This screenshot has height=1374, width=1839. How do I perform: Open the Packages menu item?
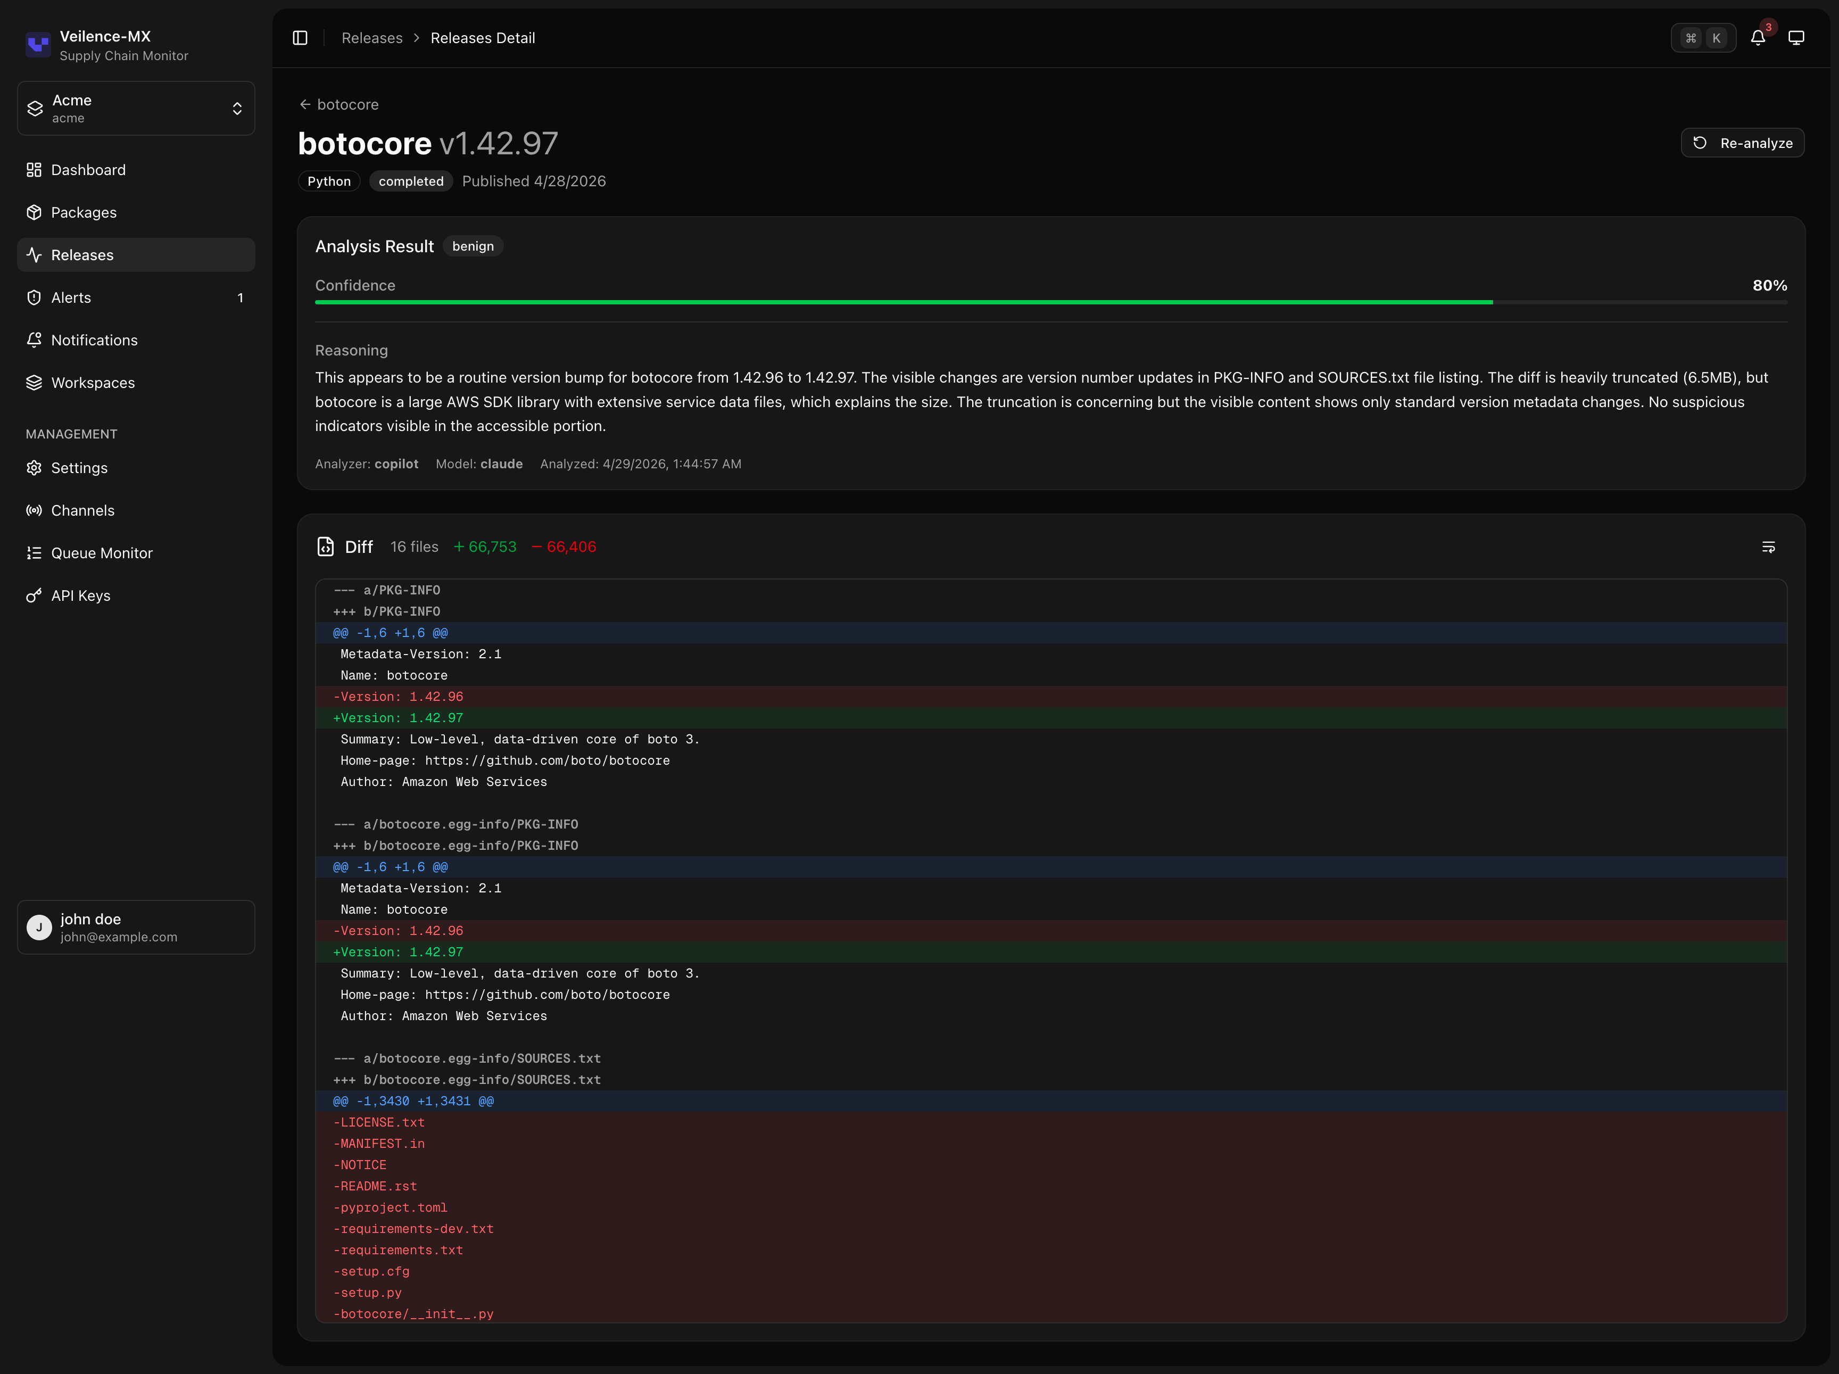(x=136, y=212)
